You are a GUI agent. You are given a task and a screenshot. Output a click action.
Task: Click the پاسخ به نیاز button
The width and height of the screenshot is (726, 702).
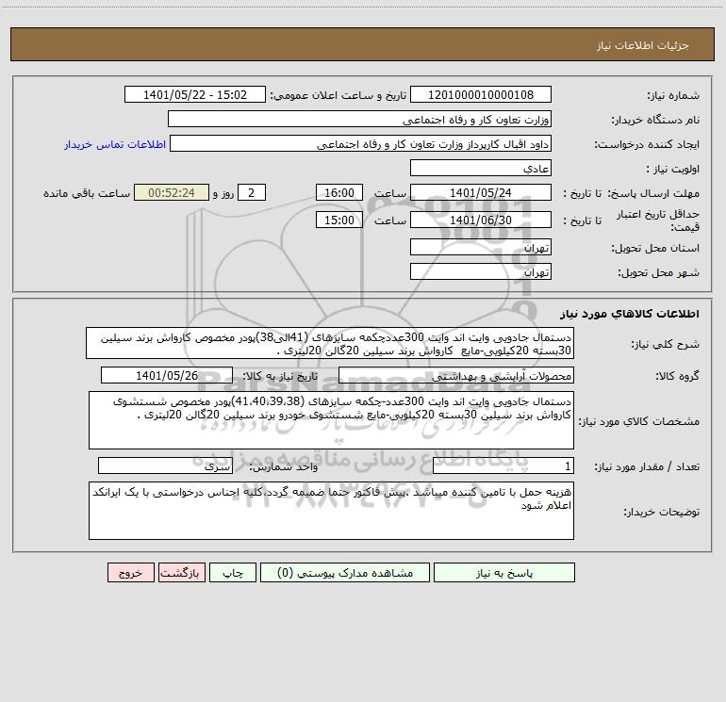pos(504,572)
